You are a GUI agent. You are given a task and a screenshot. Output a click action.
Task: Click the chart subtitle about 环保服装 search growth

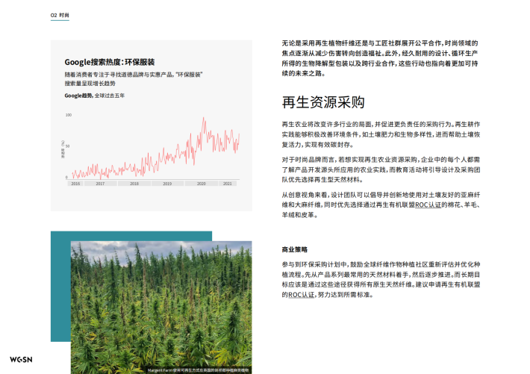[134, 79]
